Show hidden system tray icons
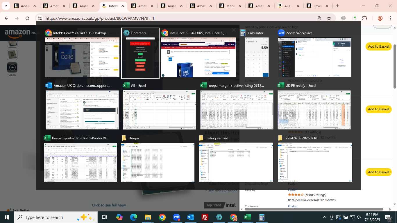Screen dimensions: 397x223 coord(325,217)
